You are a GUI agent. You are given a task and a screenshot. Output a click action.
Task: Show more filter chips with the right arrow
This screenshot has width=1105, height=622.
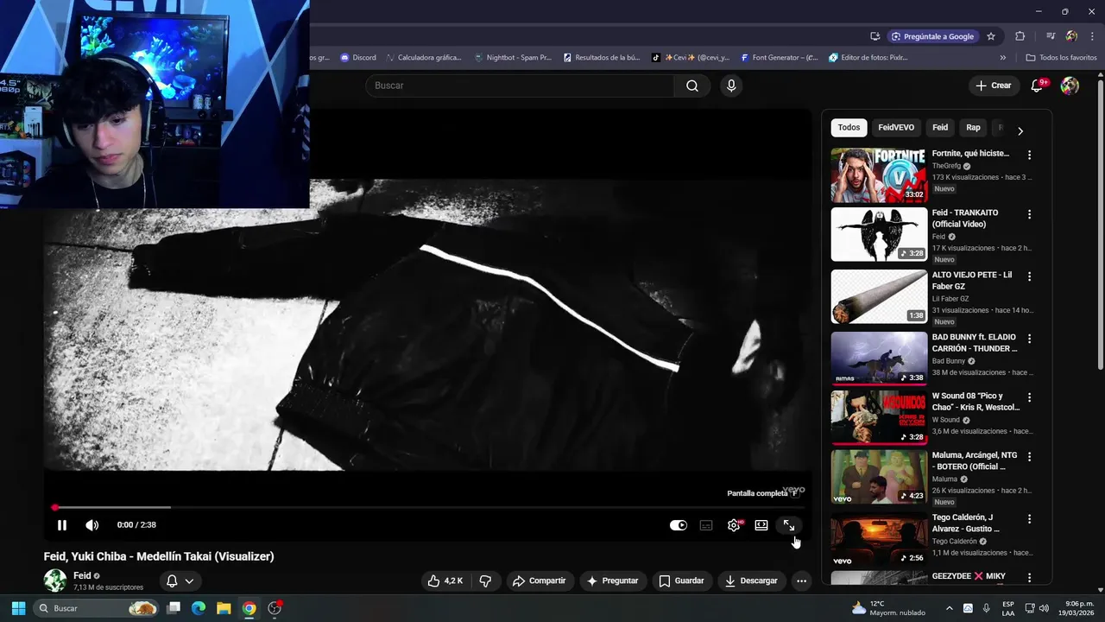[x=1020, y=131]
